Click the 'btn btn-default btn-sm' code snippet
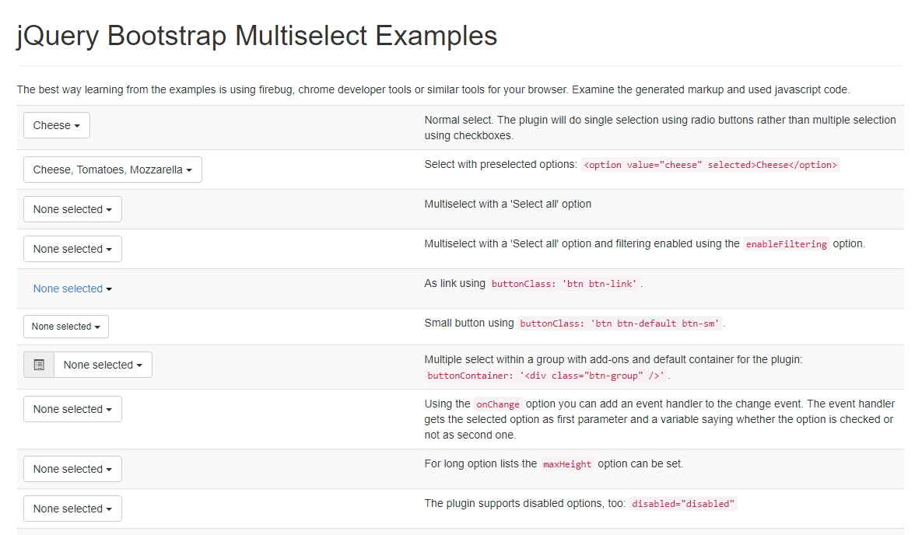 click(620, 323)
